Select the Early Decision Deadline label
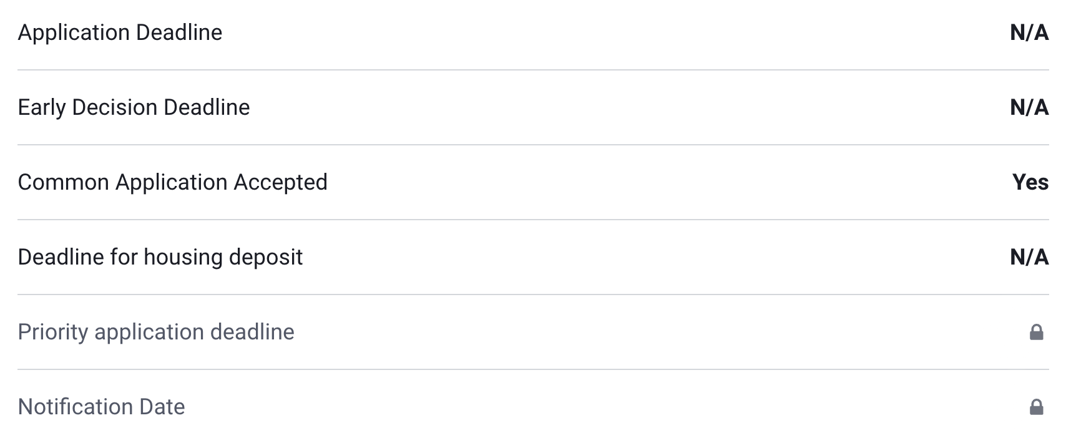Screen dimensions: 1071x438 pyautogui.click(x=134, y=107)
